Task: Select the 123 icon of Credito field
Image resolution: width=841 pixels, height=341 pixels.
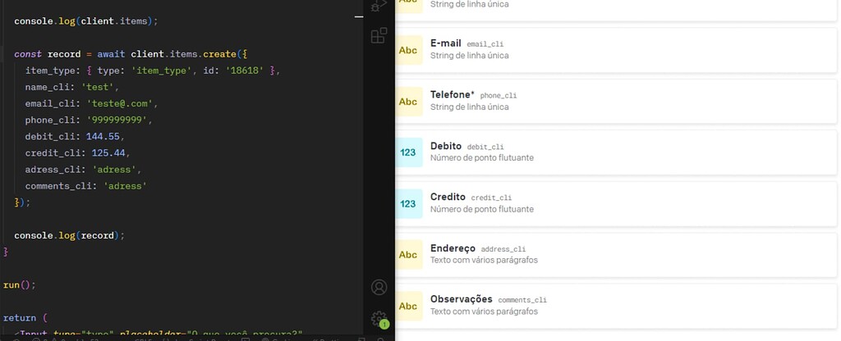Action: 408,203
